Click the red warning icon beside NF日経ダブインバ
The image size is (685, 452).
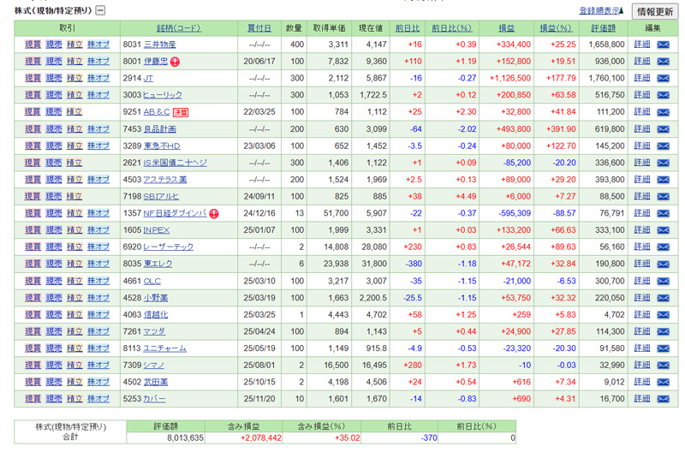213,213
